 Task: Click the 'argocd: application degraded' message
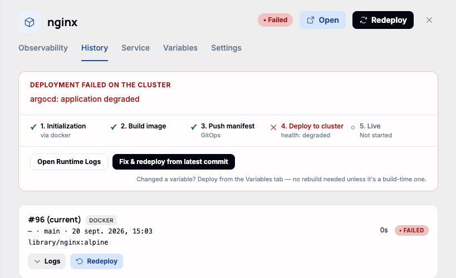pyautogui.click(x=85, y=99)
